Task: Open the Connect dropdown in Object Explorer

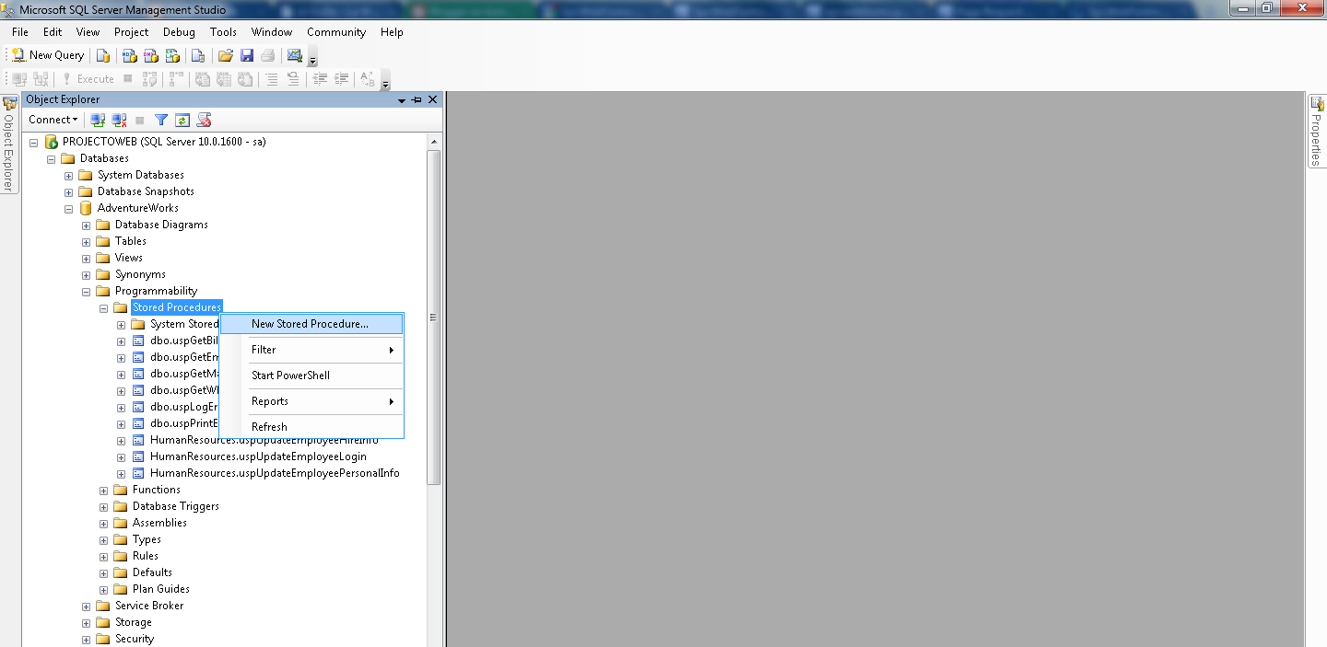Action: pos(53,120)
